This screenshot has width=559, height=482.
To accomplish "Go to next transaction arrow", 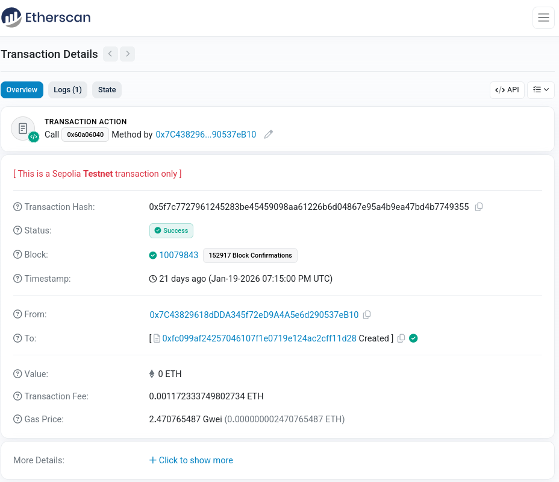I will pos(127,54).
